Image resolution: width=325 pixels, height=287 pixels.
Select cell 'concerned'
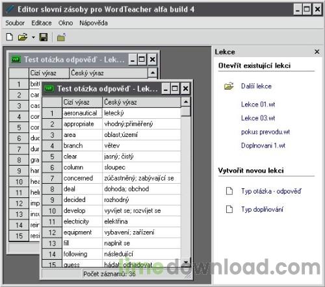(x=82, y=178)
